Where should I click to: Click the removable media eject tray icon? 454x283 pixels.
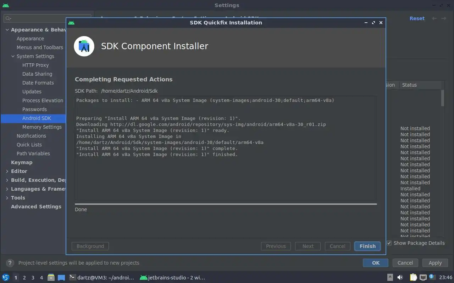[390, 278]
